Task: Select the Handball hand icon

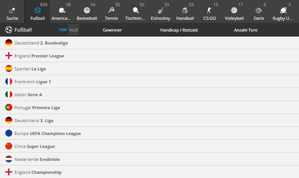Action: [185, 10]
